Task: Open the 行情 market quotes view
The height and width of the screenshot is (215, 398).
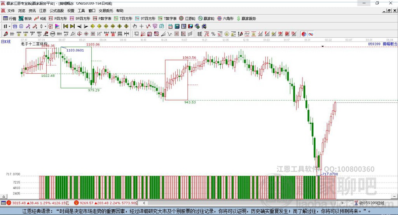Action: click(x=10, y=18)
